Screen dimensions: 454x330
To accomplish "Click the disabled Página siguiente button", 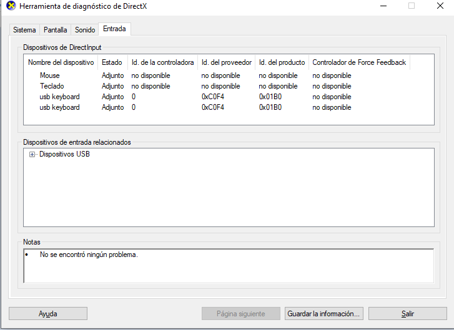I will click(241, 314).
